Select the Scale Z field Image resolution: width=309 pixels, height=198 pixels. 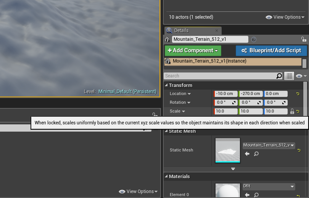point(275,111)
